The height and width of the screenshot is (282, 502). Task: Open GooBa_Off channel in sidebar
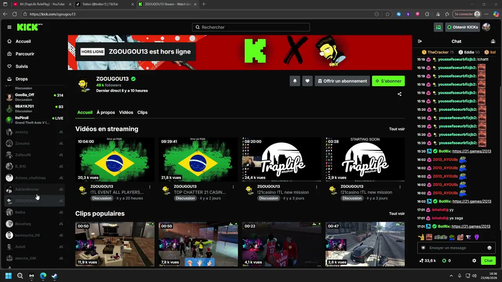pyautogui.click(x=35, y=97)
